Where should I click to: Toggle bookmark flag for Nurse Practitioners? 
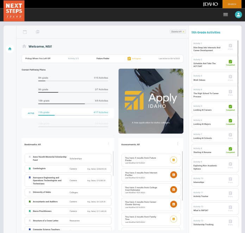click(x=30, y=211)
